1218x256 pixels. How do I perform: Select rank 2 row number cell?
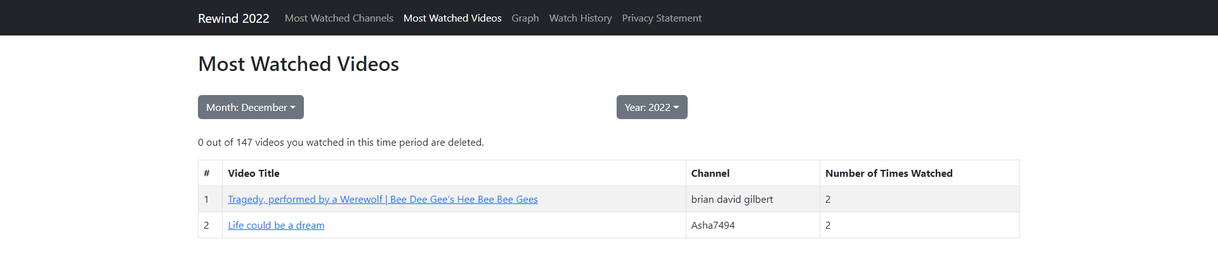[x=210, y=225]
